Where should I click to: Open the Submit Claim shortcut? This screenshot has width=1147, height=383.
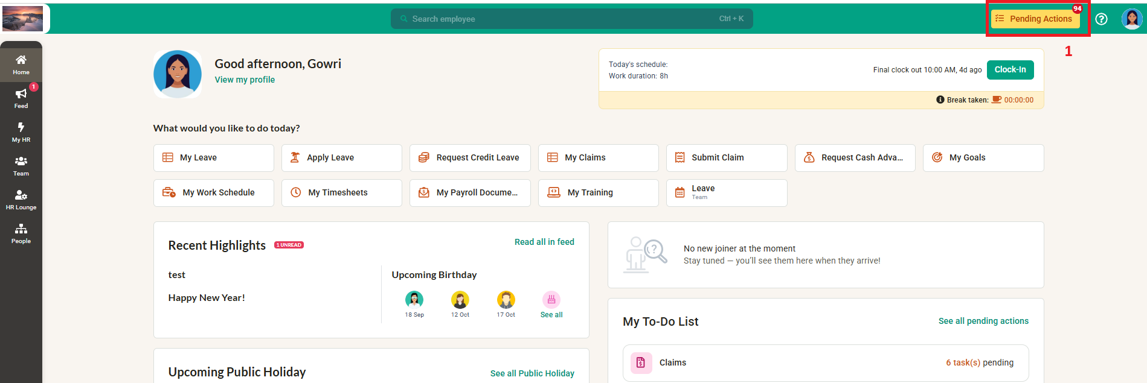pyautogui.click(x=727, y=158)
